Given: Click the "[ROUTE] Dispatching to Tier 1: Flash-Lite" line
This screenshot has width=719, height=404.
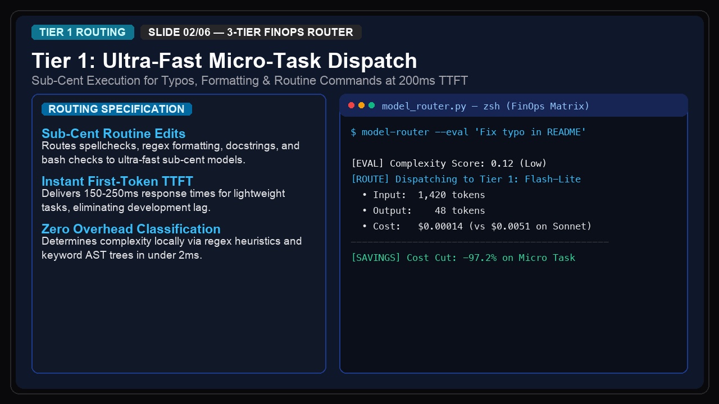Looking at the screenshot, I should point(466,179).
